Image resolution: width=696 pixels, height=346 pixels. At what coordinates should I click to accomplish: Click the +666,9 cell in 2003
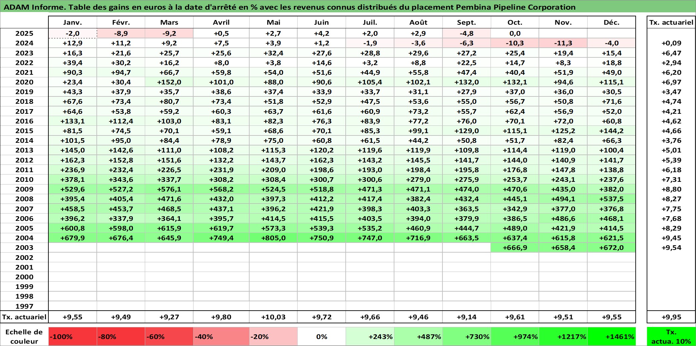coord(515,248)
